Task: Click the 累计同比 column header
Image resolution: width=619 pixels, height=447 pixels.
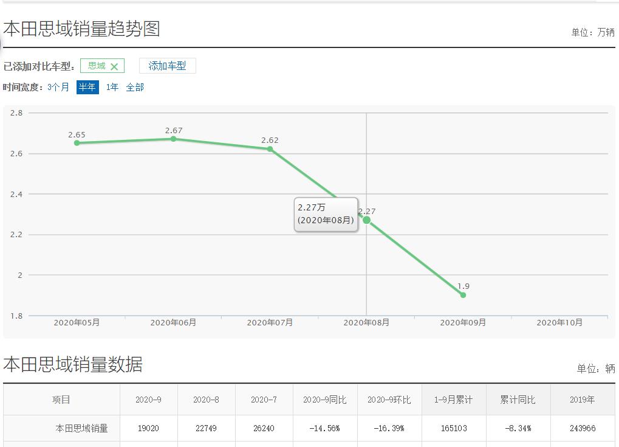Action: (518, 400)
